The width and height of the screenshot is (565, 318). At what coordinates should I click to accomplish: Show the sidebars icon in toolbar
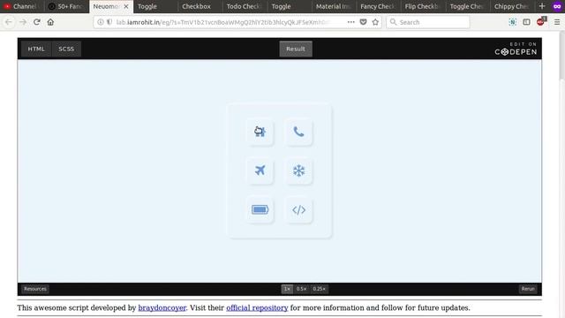526,22
